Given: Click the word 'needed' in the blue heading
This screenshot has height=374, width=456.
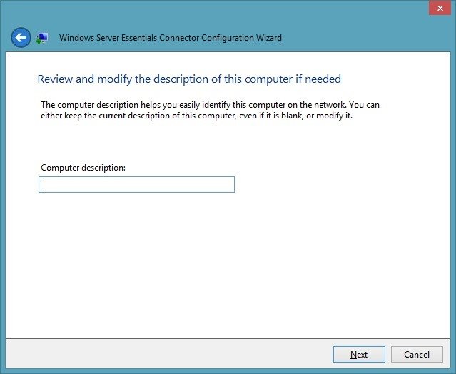Looking at the screenshot, I should 323,79.
